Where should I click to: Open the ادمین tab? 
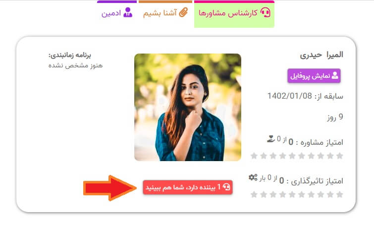[117, 12]
